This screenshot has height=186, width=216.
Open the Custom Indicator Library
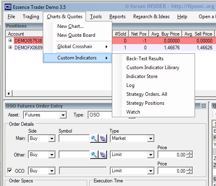click(x=153, y=68)
